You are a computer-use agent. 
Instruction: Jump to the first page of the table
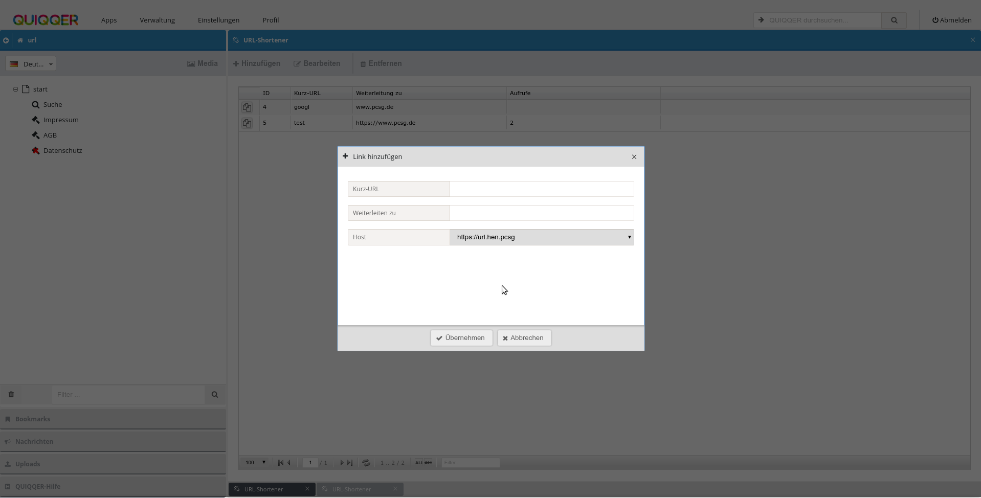280,463
